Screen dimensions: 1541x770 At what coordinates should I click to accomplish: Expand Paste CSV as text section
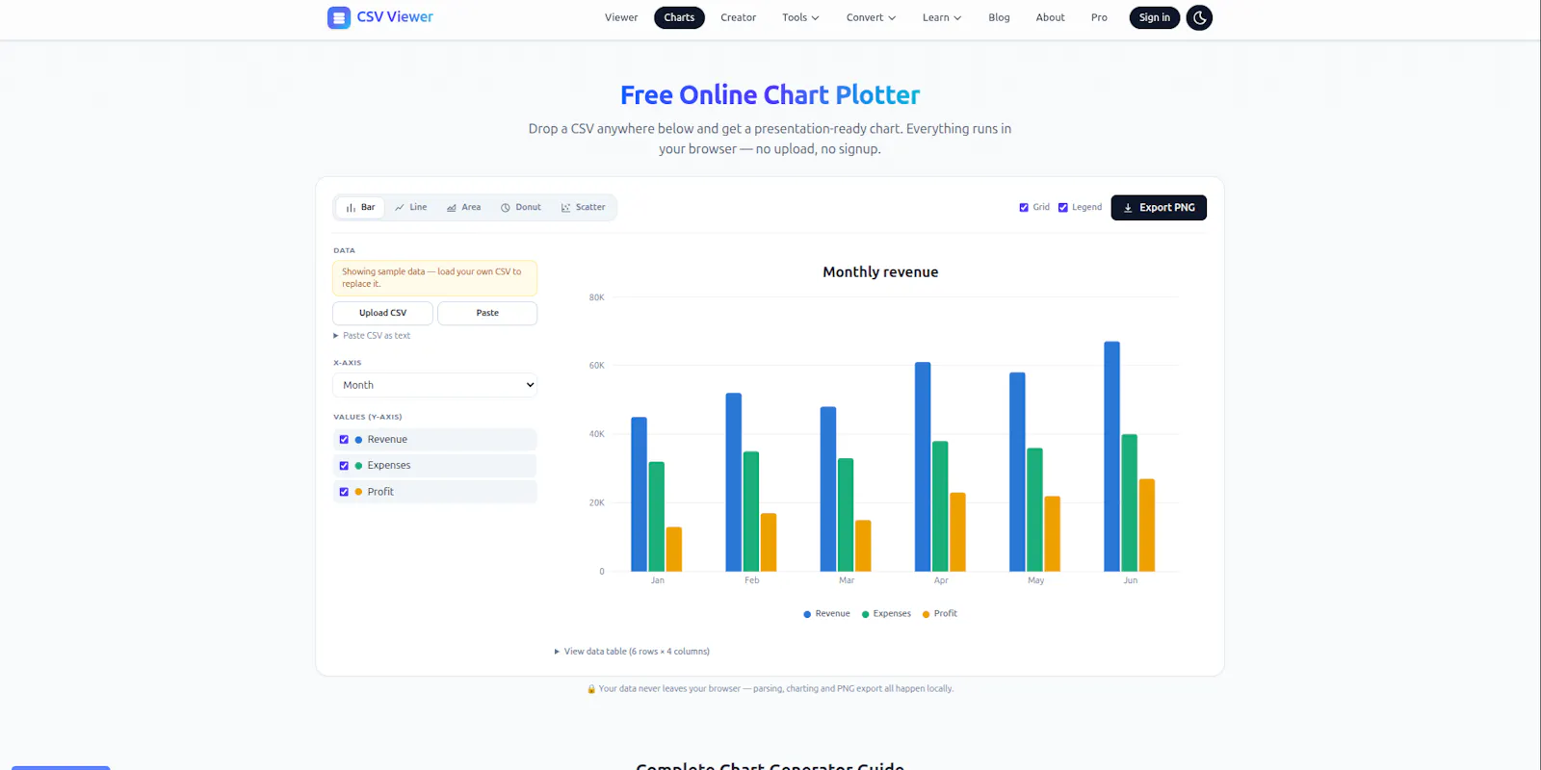click(x=372, y=336)
